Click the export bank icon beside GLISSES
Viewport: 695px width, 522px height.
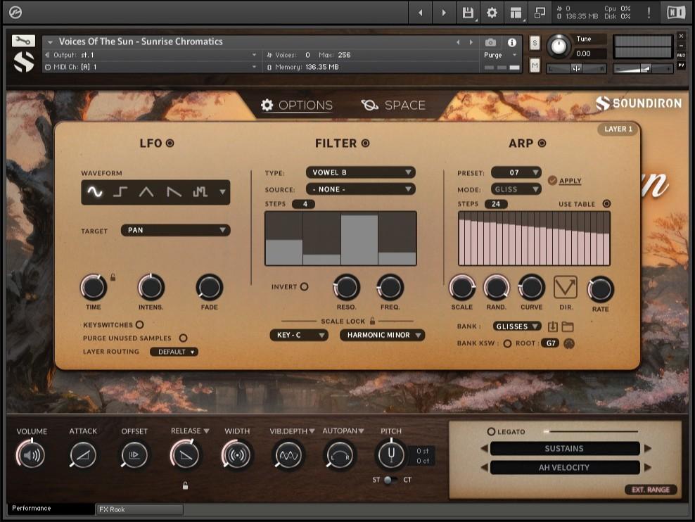tap(553, 326)
